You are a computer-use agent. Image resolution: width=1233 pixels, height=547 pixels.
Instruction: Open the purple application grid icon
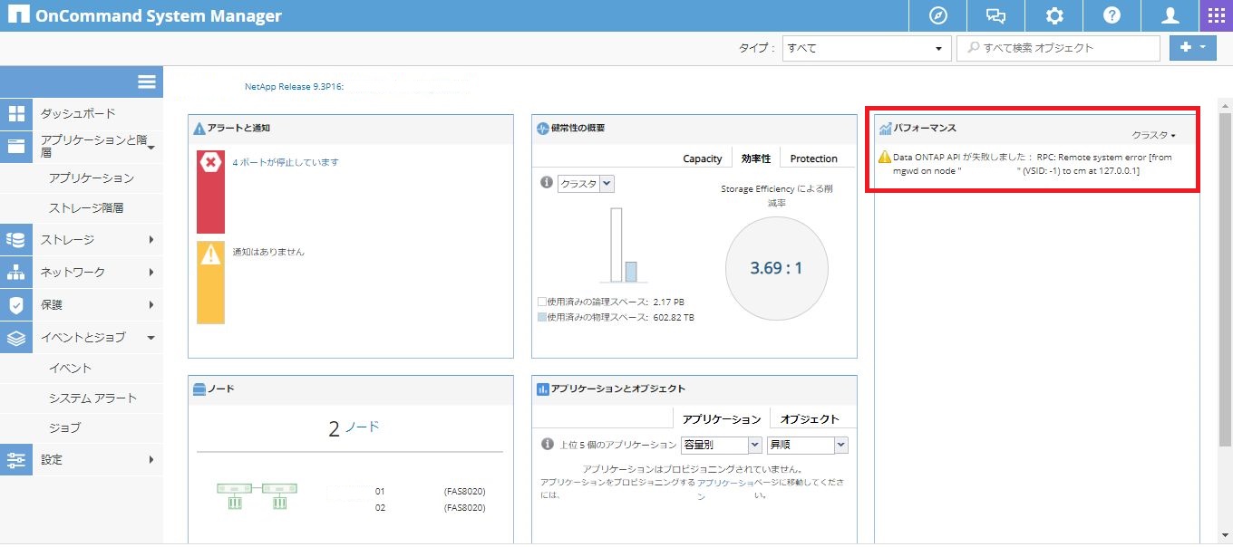[1216, 16]
